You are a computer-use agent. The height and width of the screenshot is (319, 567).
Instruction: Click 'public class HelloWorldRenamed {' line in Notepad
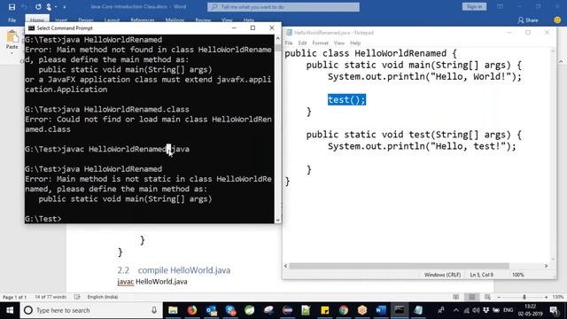370,53
